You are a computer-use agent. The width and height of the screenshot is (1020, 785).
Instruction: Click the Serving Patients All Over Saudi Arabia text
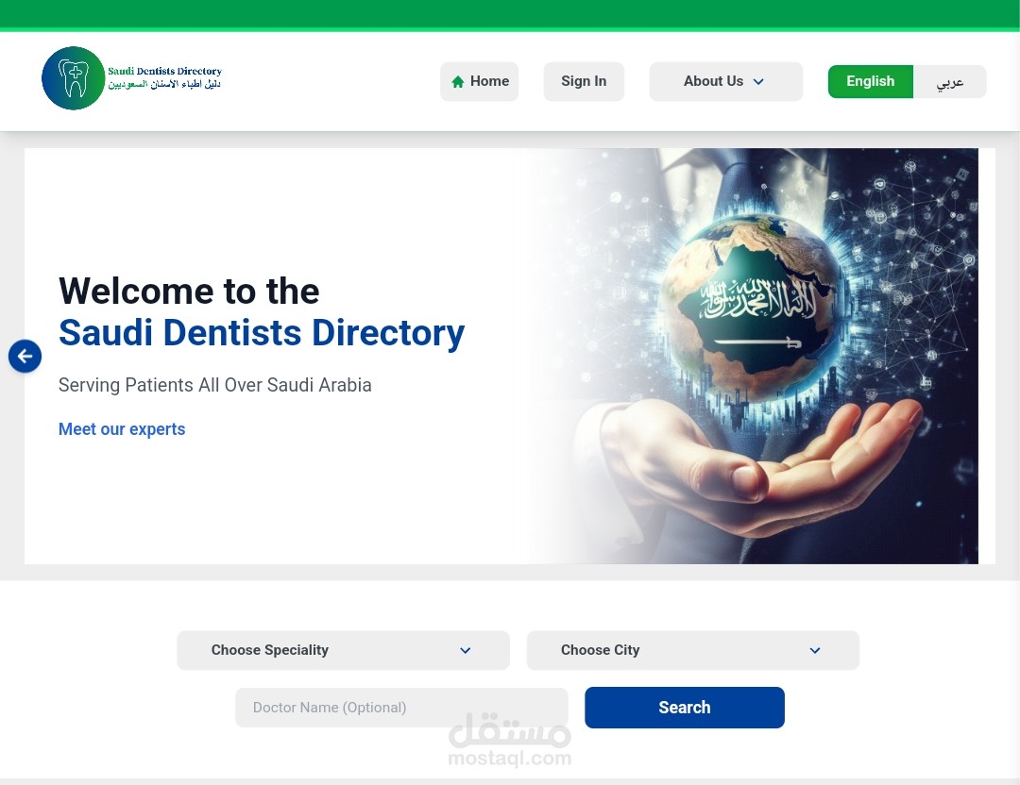(214, 385)
